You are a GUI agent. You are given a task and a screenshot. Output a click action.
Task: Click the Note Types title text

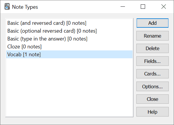pyautogui.click(x=25, y=7)
